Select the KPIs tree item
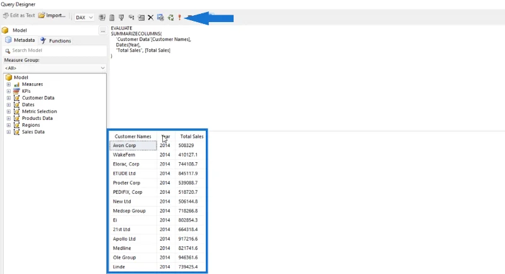The image size is (505, 274). coord(26,91)
